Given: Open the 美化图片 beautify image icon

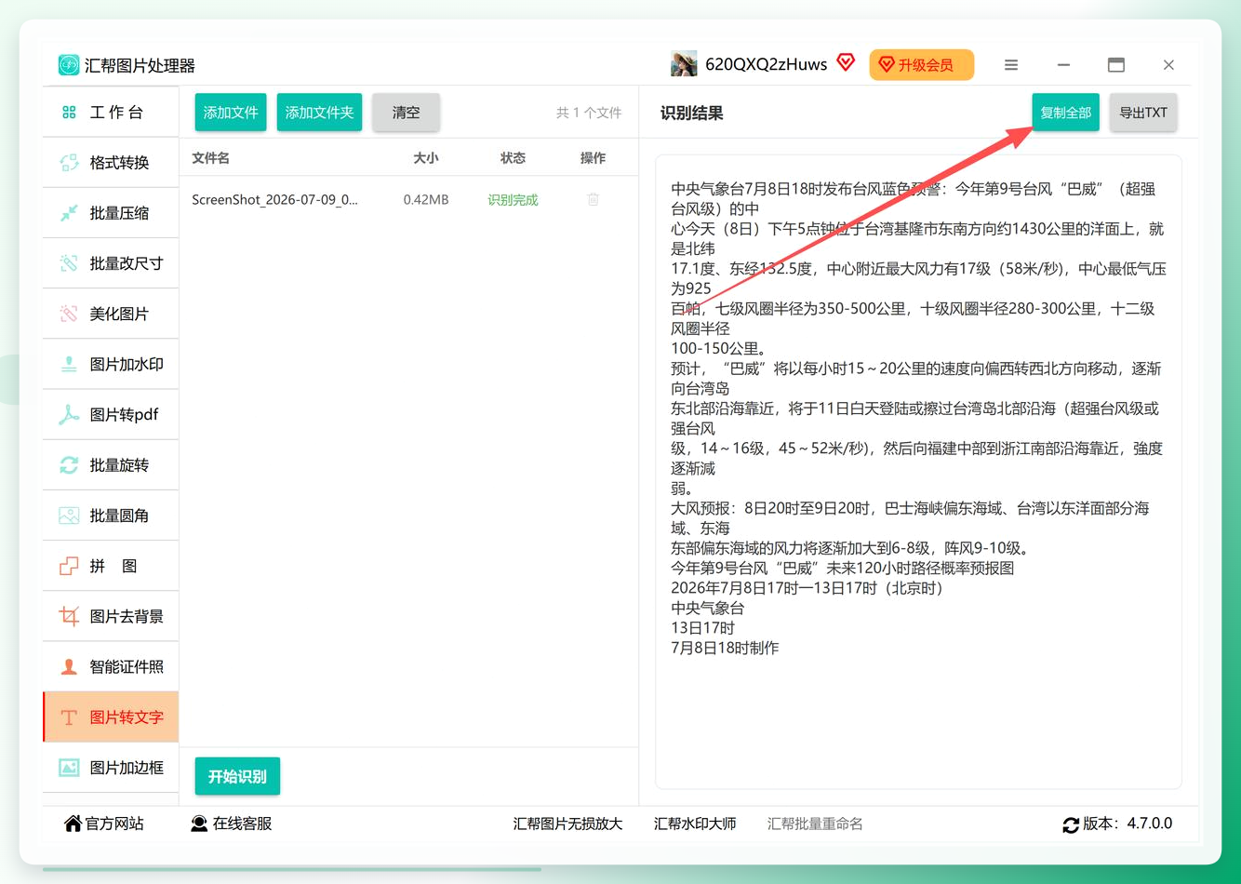Looking at the screenshot, I should point(69,314).
